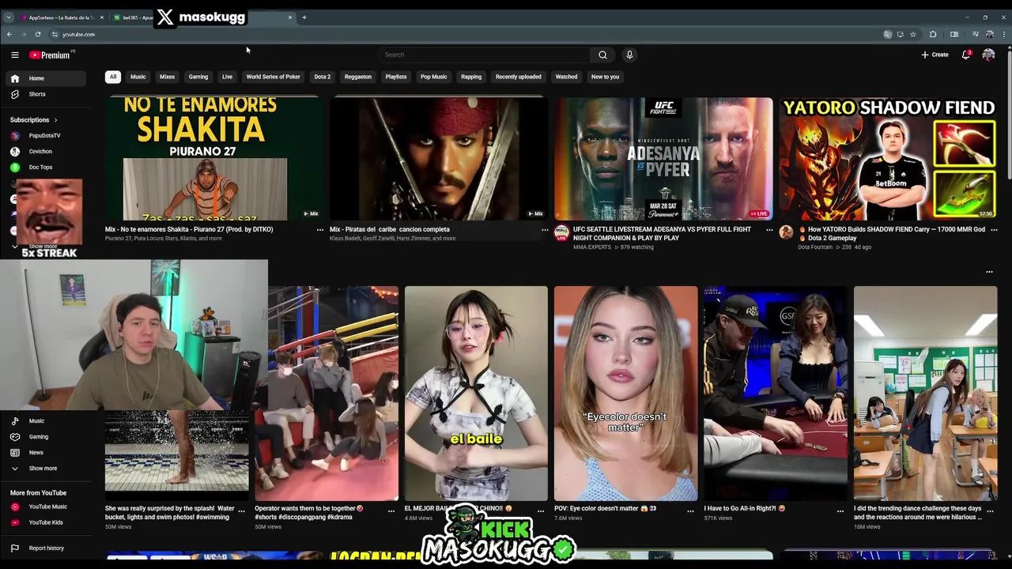Open the Piratas del caribe mix thumbnail
1012x569 pixels.
pos(439,158)
